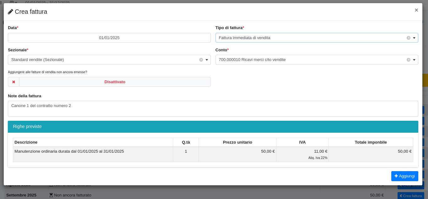The image size is (428, 199).
Task: Expand the Sezionale dropdown arrow
Action: (x=206, y=60)
